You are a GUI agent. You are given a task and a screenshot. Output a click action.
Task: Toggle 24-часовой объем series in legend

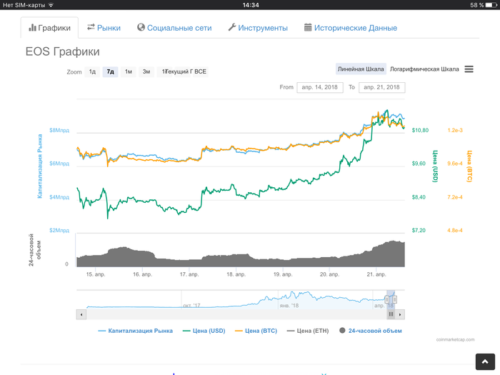point(371,331)
